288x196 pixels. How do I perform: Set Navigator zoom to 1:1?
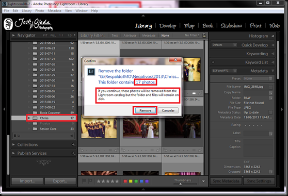[61, 35]
